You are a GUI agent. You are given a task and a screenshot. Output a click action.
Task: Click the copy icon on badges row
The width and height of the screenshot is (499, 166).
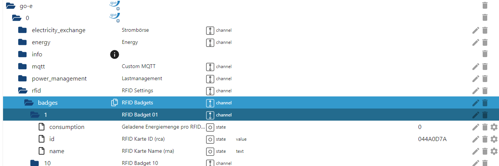115,102
